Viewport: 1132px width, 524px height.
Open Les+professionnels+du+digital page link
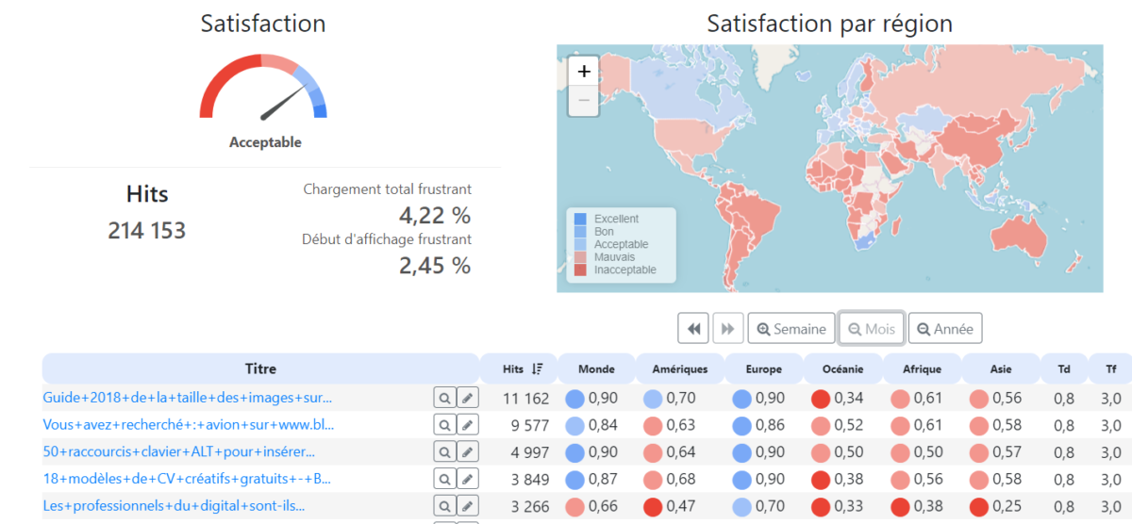[174, 506]
